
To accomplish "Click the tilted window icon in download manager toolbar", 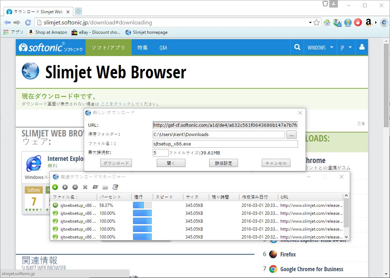I will click(95, 187).
